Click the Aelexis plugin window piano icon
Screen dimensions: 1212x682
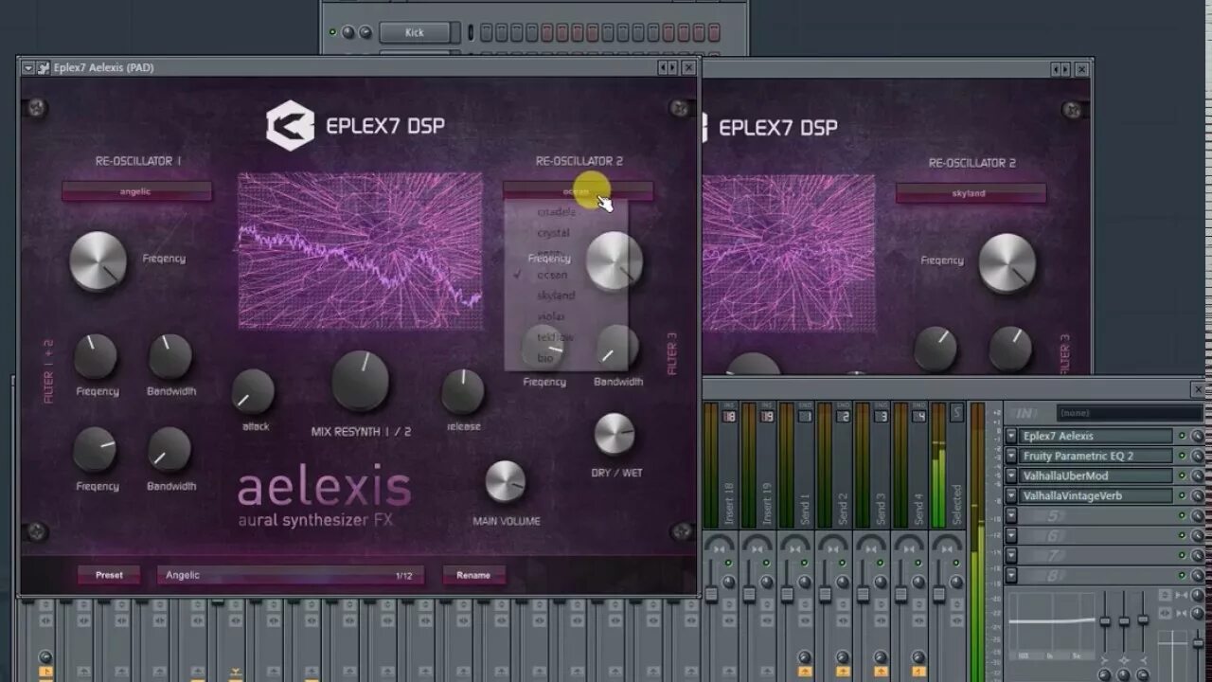43,67
